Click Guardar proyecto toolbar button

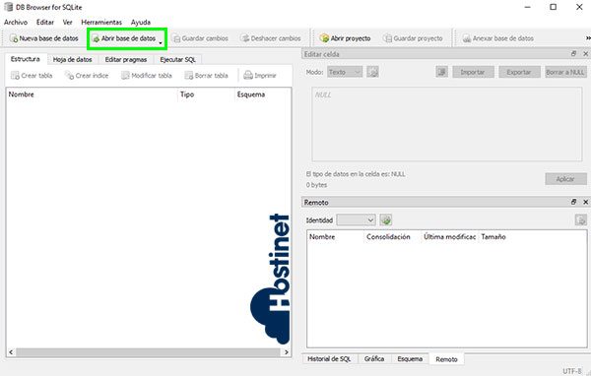click(413, 38)
